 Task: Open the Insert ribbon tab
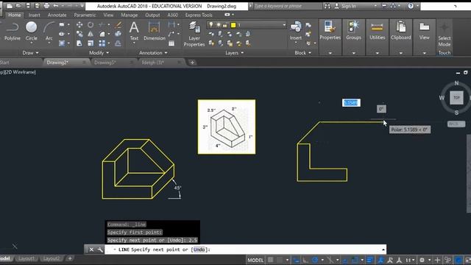click(35, 15)
